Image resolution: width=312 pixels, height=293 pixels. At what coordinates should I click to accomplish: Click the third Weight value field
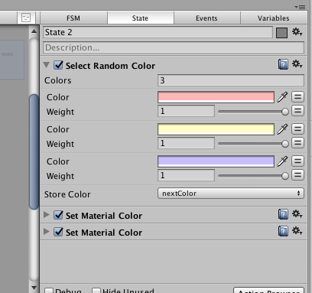pyautogui.click(x=186, y=175)
